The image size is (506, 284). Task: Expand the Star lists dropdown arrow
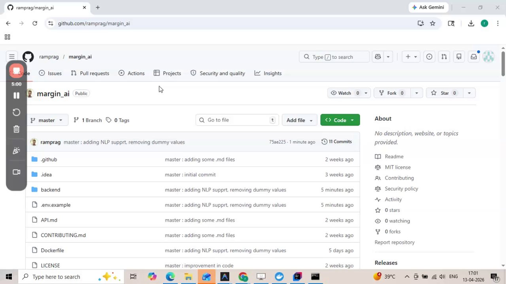469,93
